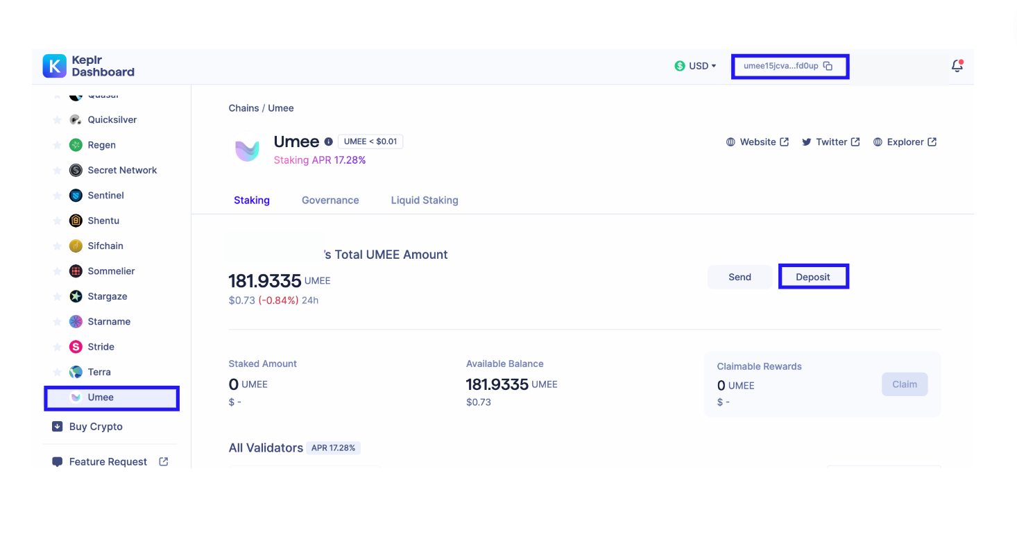Click the Feature Request external-link icon

click(x=164, y=461)
